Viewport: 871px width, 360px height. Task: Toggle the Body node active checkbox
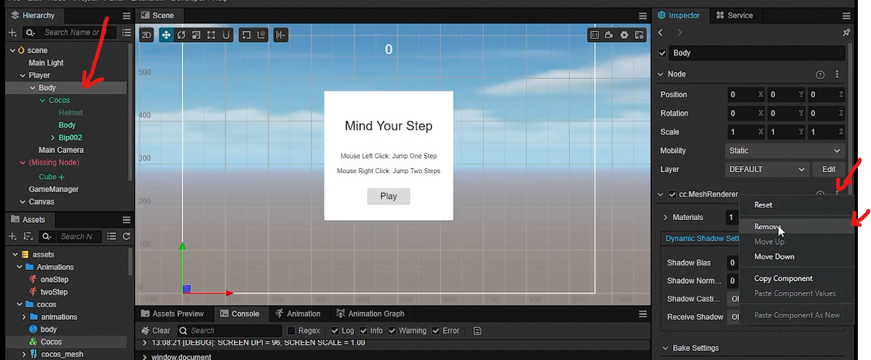(662, 53)
